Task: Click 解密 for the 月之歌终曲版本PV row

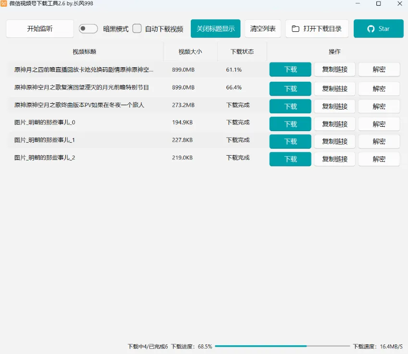Action: pos(379,106)
